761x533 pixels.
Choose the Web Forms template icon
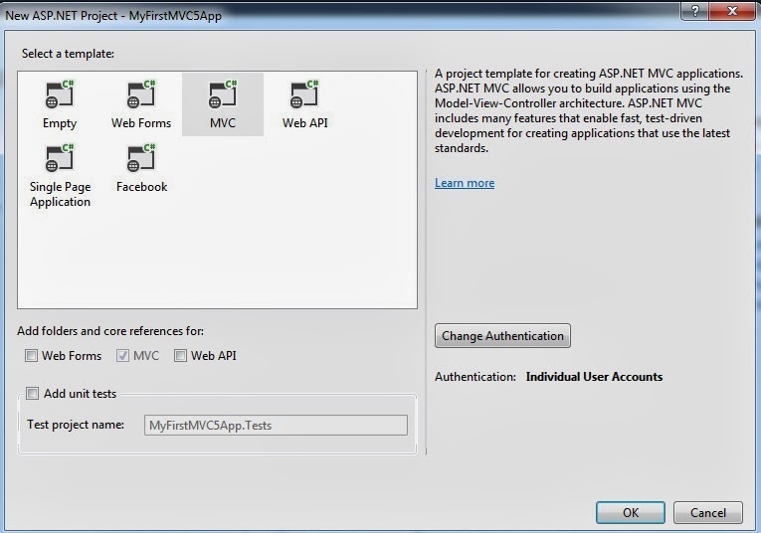click(141, 94)
